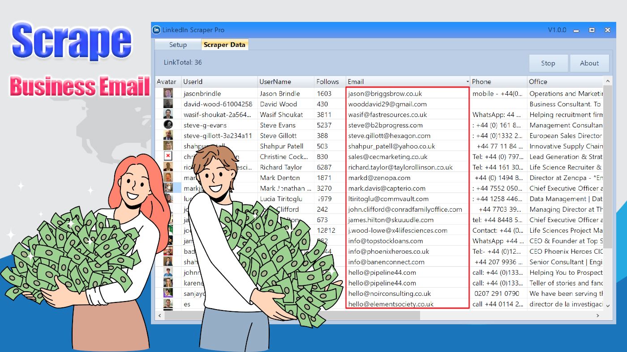Open the Email column filter dropdown
The image size is (627, 352).
pos(467,82)
